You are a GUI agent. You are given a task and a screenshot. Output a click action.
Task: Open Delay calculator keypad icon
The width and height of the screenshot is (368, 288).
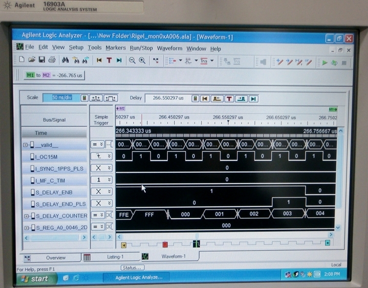coord(195,99)
